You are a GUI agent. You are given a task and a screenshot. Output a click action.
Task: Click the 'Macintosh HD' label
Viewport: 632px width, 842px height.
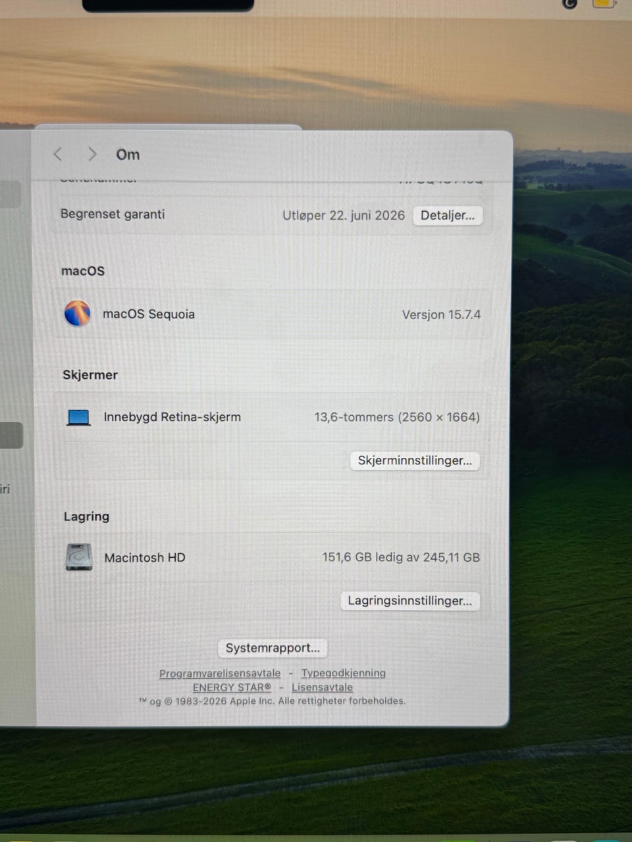145,558
